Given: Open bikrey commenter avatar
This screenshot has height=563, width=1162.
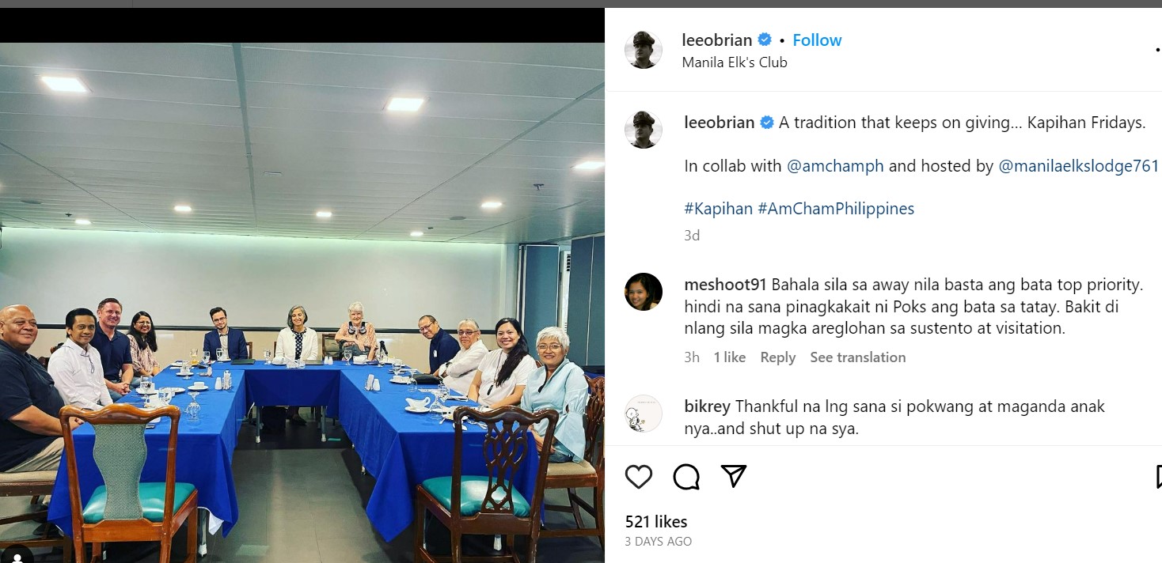Looking at the screenshot, I should pyautogui.click(x=643, y=414).
